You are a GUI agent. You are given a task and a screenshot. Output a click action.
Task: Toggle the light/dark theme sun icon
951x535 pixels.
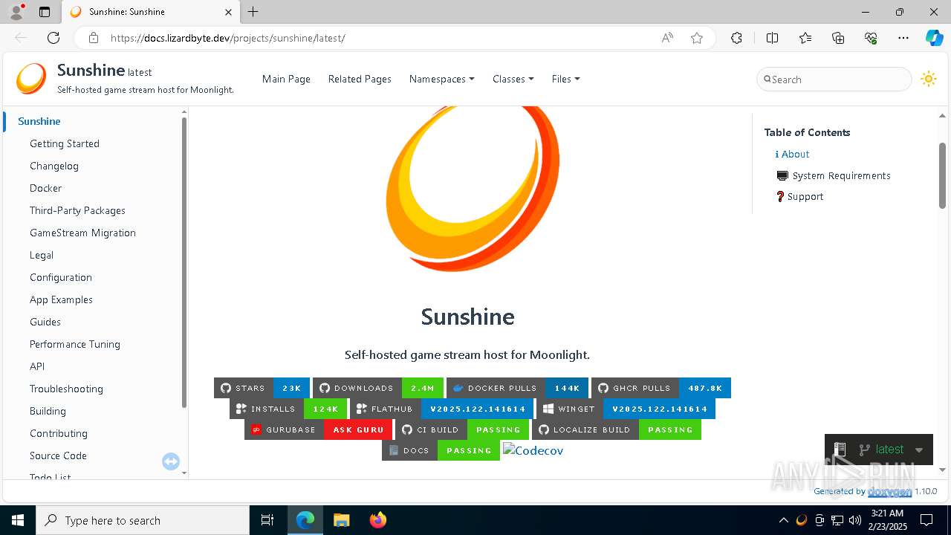(928, 79)
